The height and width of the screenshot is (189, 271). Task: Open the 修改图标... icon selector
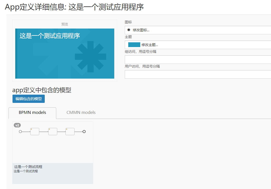(198, 30)
